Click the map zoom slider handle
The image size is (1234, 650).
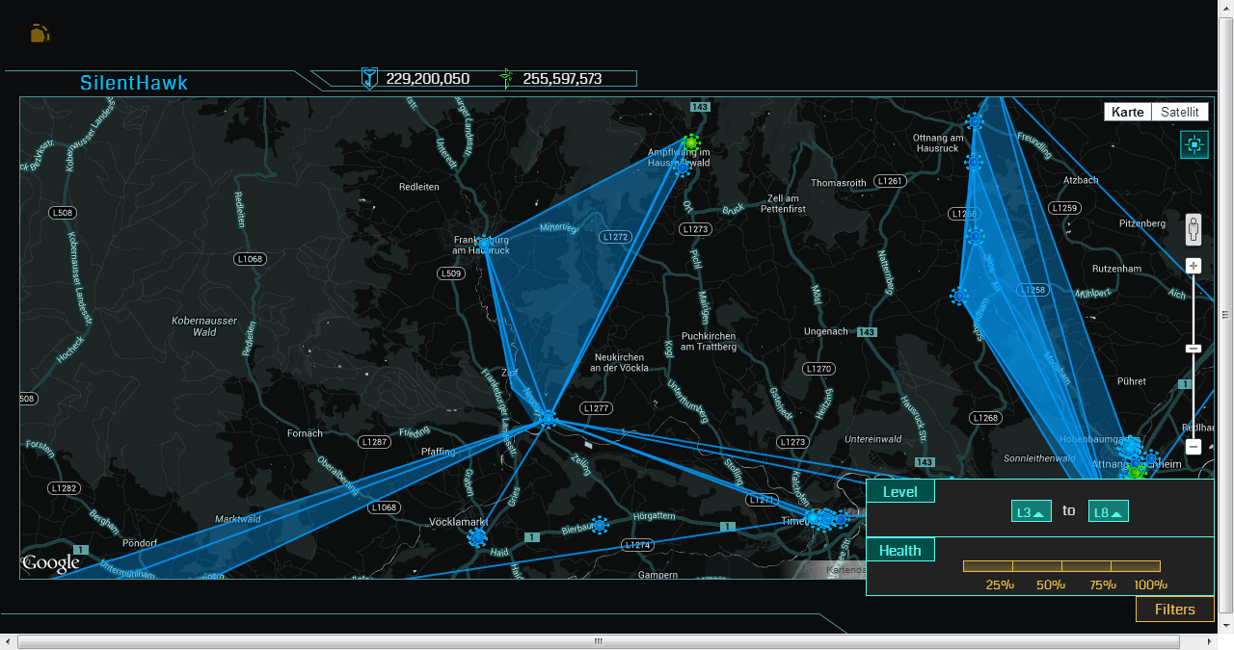(1194, 349)
